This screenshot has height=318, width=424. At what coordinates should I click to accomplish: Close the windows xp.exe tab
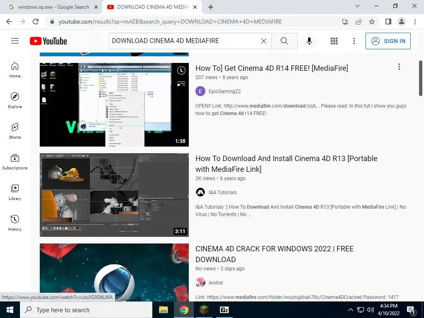click(96, 7)
